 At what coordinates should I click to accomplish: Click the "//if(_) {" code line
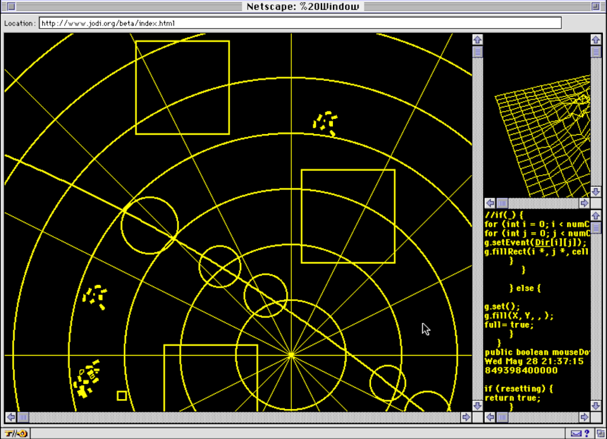coord(504,215)
